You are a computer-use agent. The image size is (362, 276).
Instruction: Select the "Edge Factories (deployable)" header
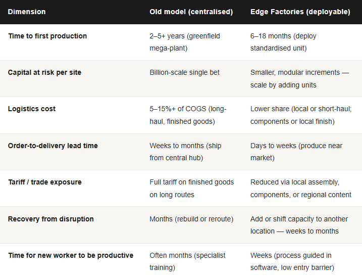[x=300, y=12]
